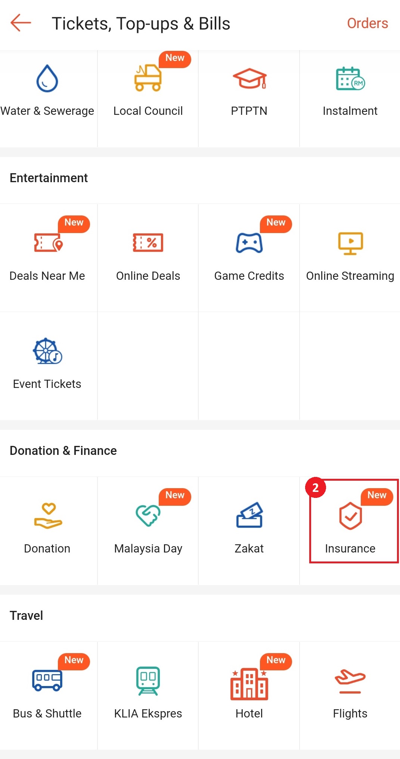The image size is (400, 759).
Task: Open the Water & Sewerage bill payment icon
Action: 47,79
